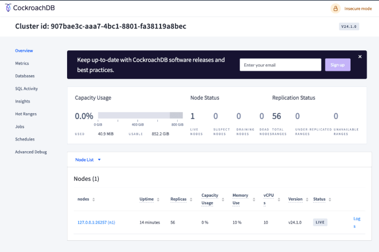Sort by Capacity Usage column arrows

(x=223, y=199)
